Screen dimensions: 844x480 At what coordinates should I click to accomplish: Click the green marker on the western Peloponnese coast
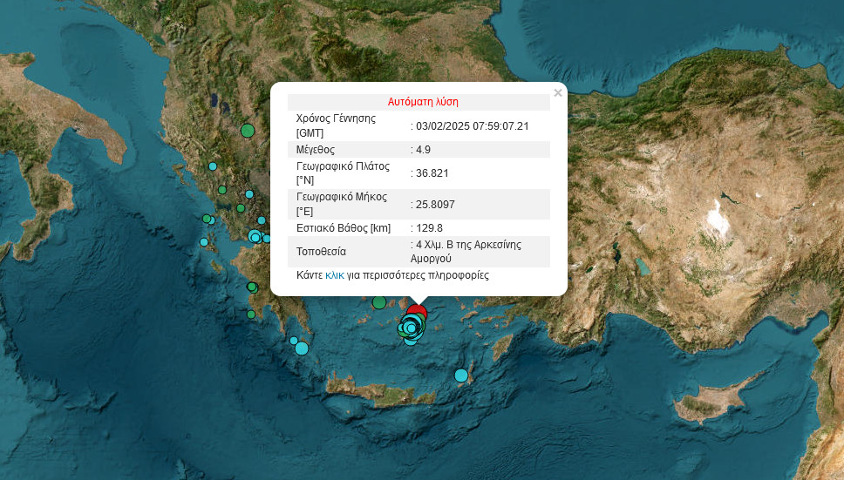pos(251,287)
